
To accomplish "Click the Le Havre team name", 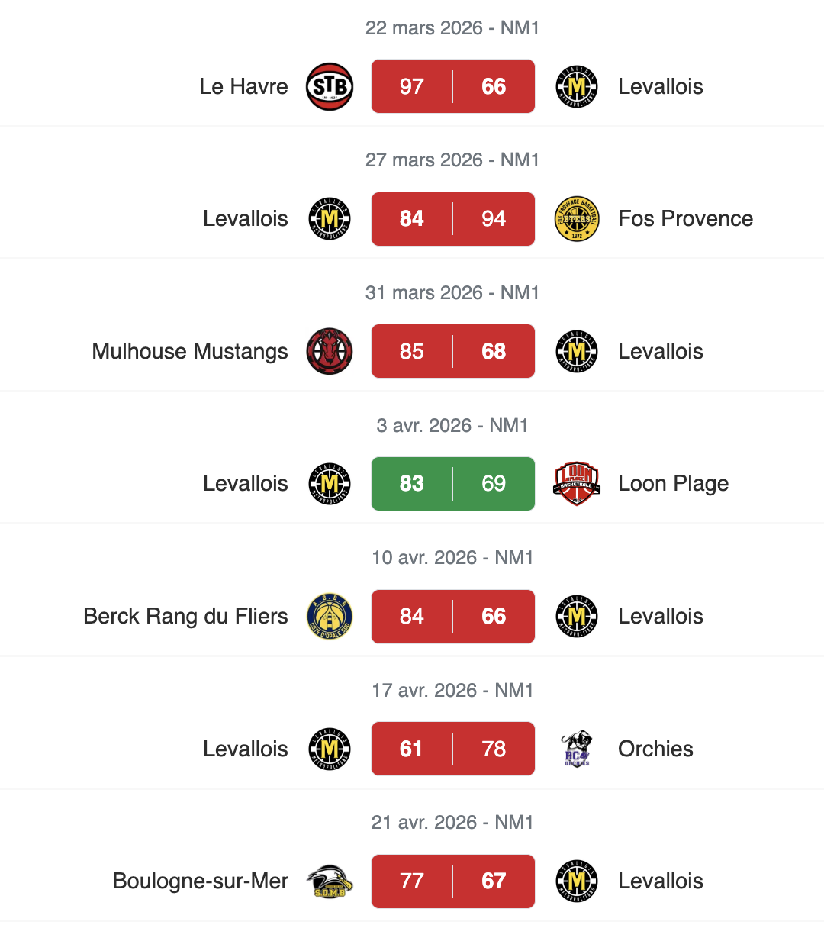I will tap(243, 86).
